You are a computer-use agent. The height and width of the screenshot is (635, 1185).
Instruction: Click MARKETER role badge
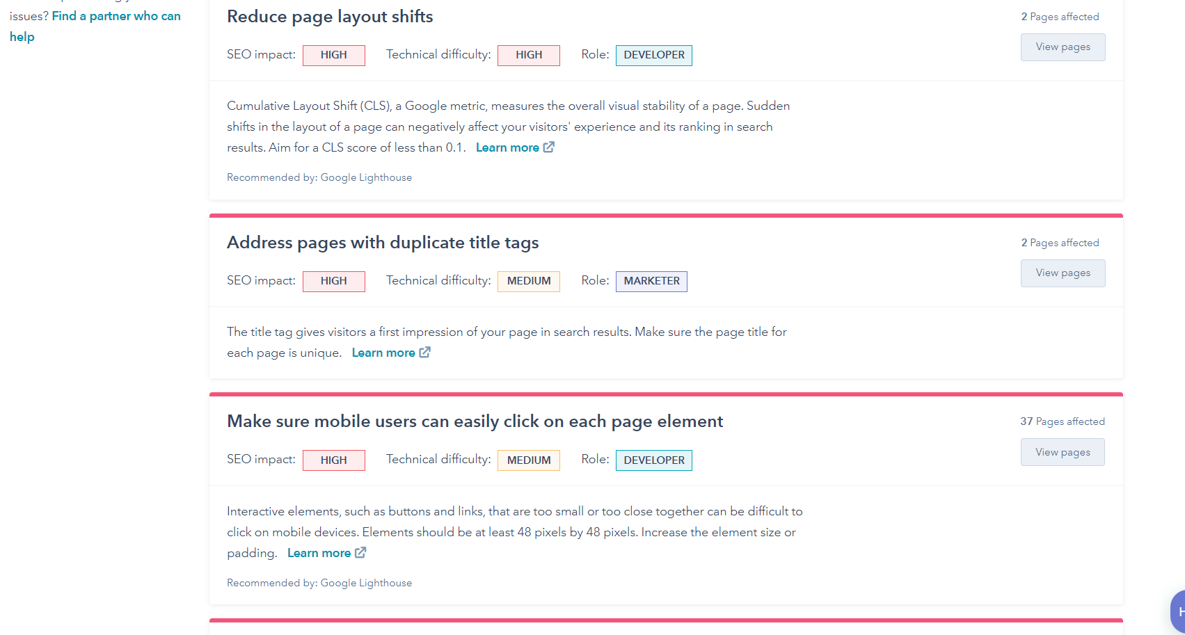651,281
